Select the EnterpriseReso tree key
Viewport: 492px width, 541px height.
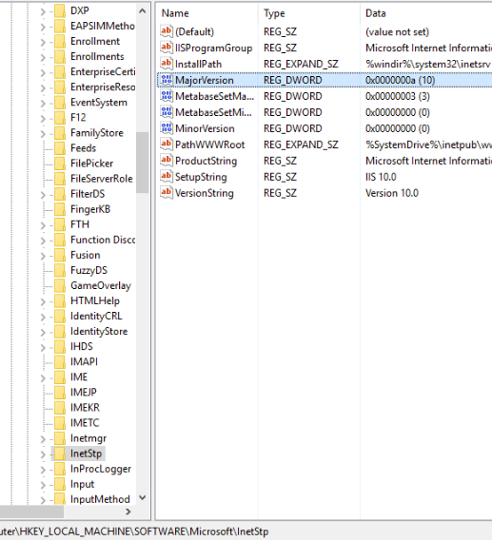point(103,87)
